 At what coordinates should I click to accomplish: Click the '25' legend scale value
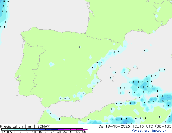[53, 132]
